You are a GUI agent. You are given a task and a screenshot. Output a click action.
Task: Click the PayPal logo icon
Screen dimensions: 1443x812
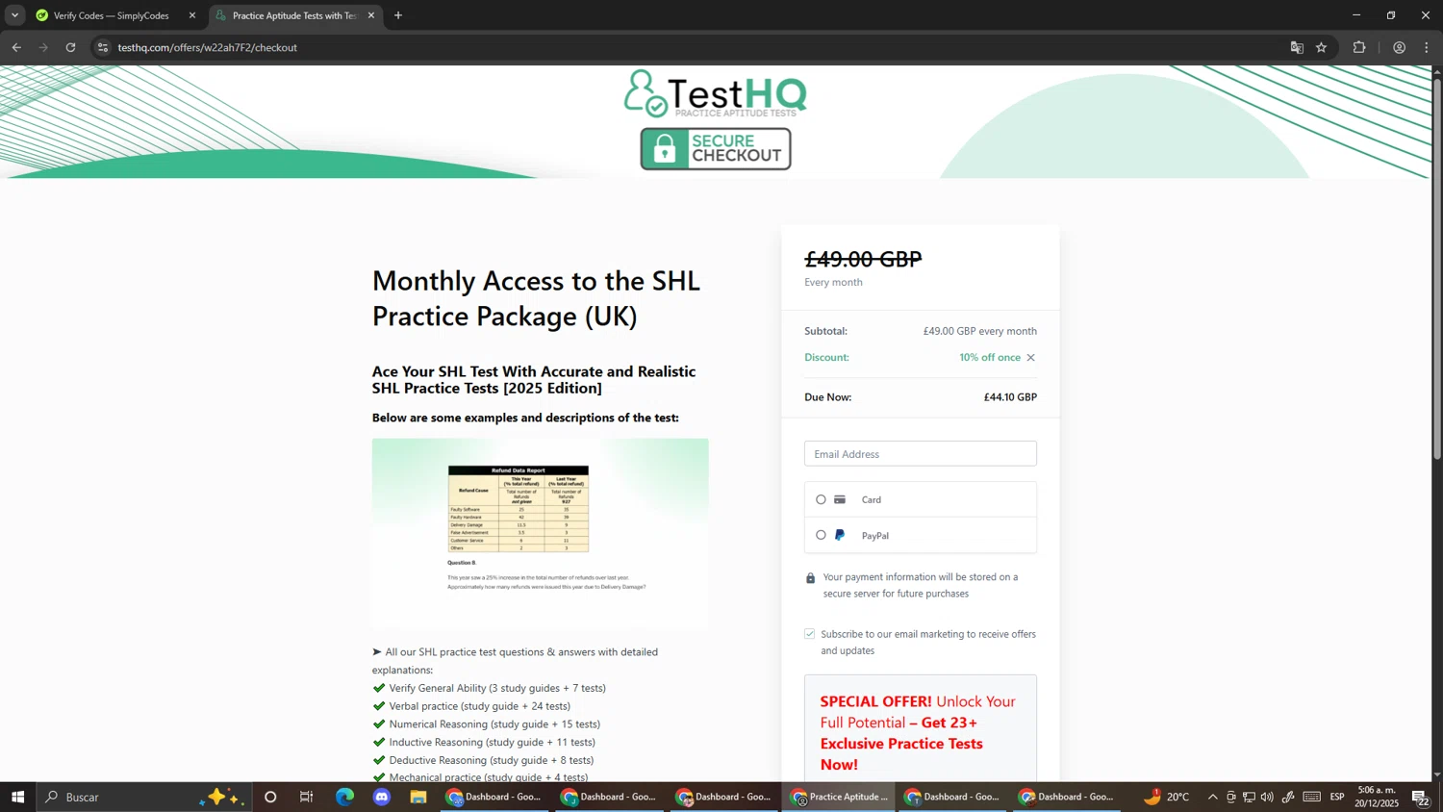[840, 535]
